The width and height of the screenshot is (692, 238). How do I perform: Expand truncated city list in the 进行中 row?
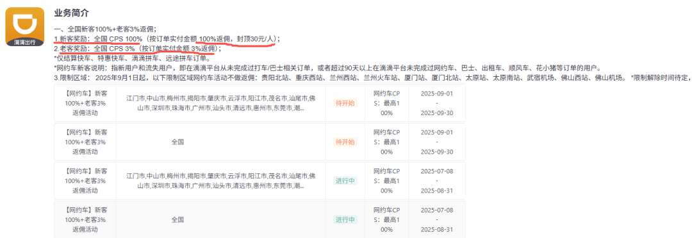(x=220, y=180)
